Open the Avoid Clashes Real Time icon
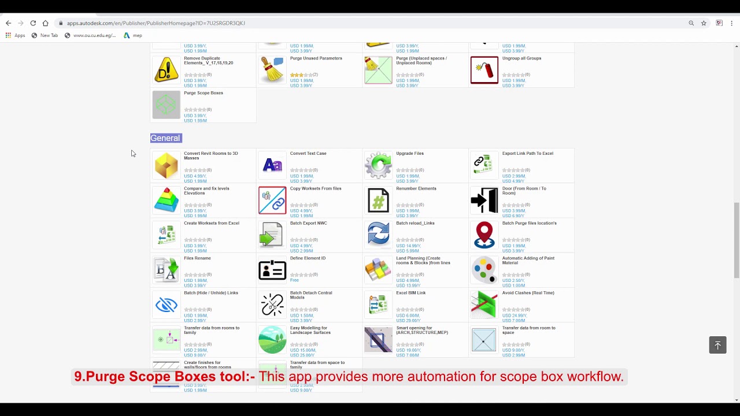Image resolution: width=740 pixels, height=416 pixels. [484, 304]
